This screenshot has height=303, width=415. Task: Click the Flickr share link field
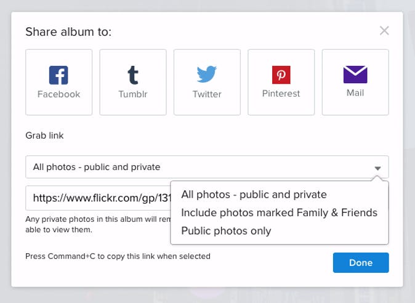pyautogui.click(x=99, y=198)
